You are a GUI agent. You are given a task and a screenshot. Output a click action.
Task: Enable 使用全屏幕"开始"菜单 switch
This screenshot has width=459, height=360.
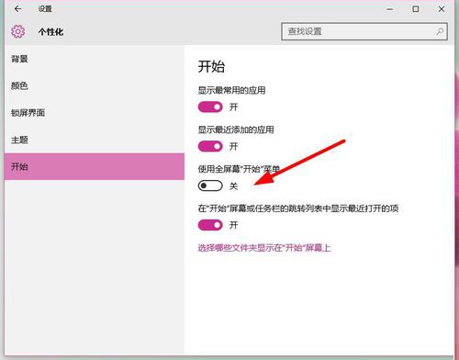pyautogui.click(x=210, y=186)
